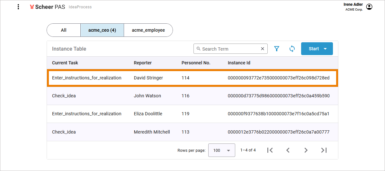Screen dimensions: 385x171
Task: Go to the next page
Action: tap(306, 150)
